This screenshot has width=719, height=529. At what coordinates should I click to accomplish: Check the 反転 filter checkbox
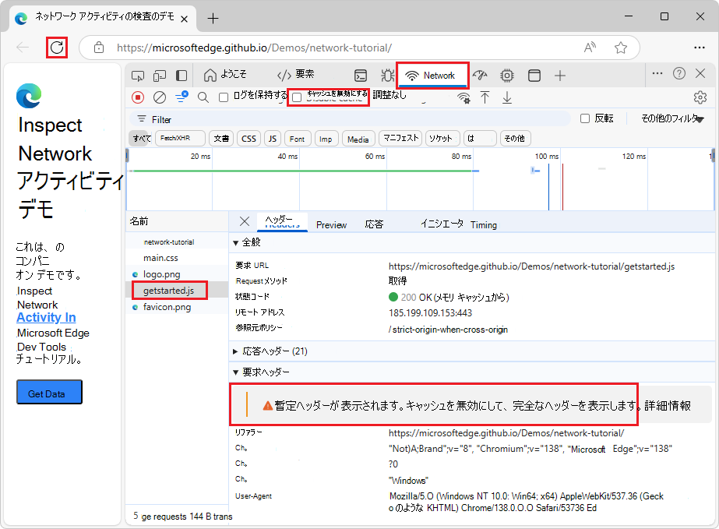(x=583, y=117)
